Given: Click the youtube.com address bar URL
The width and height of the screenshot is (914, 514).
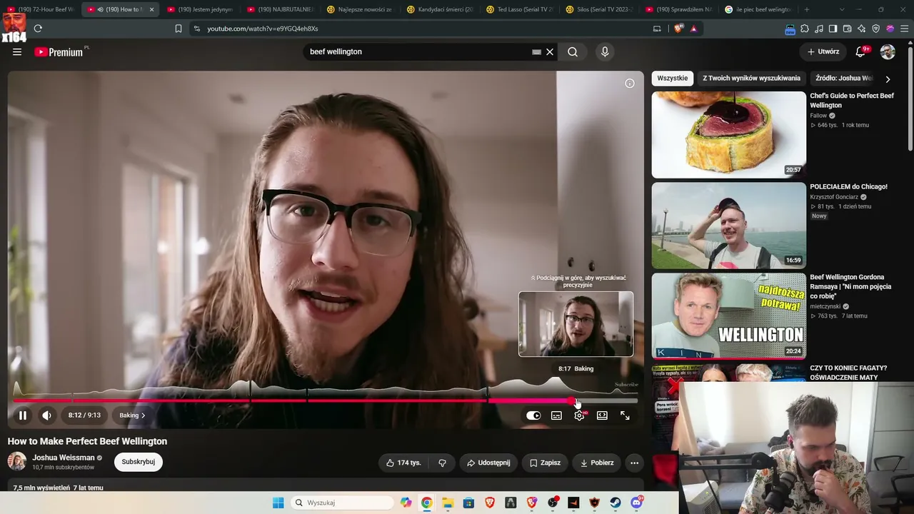Looking at the screenshot, I should (263, 29).
